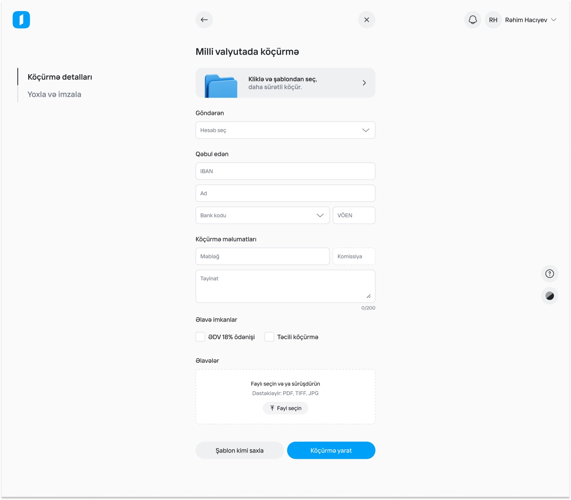
Task: Open the Hesab seç account dropdown
Action: [285, 130]
